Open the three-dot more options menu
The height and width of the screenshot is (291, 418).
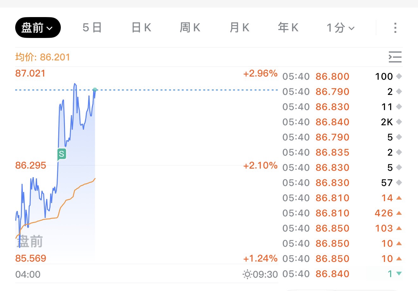point(395,28)
